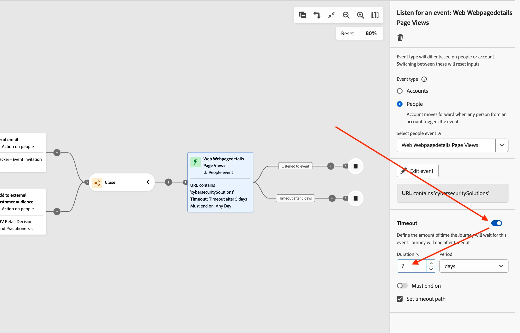Reset the canvas zoom level
This screenshot has width=520, height=333.
point(347,34)
